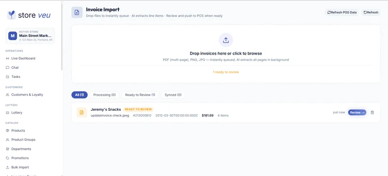Viewport: 388px width, 176px height.
Task: Click the invoice total $181.69
Action: [208, 115]
